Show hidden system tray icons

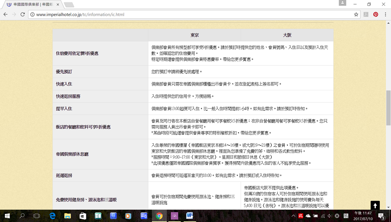294,216
